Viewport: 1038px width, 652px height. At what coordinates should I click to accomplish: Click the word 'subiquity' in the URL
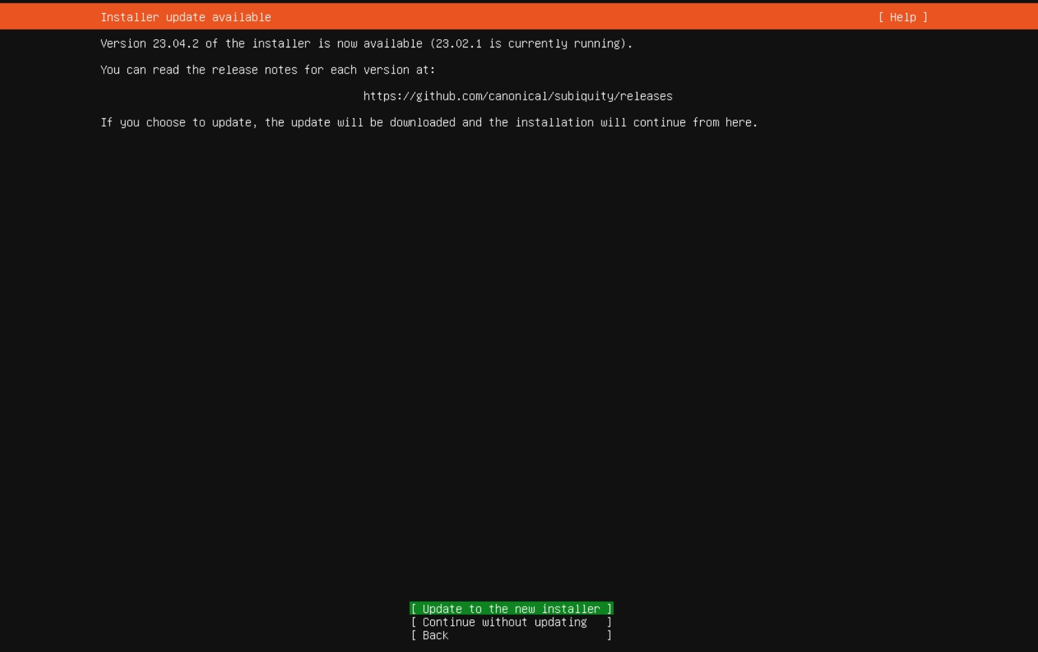click(x=583, y=96)
